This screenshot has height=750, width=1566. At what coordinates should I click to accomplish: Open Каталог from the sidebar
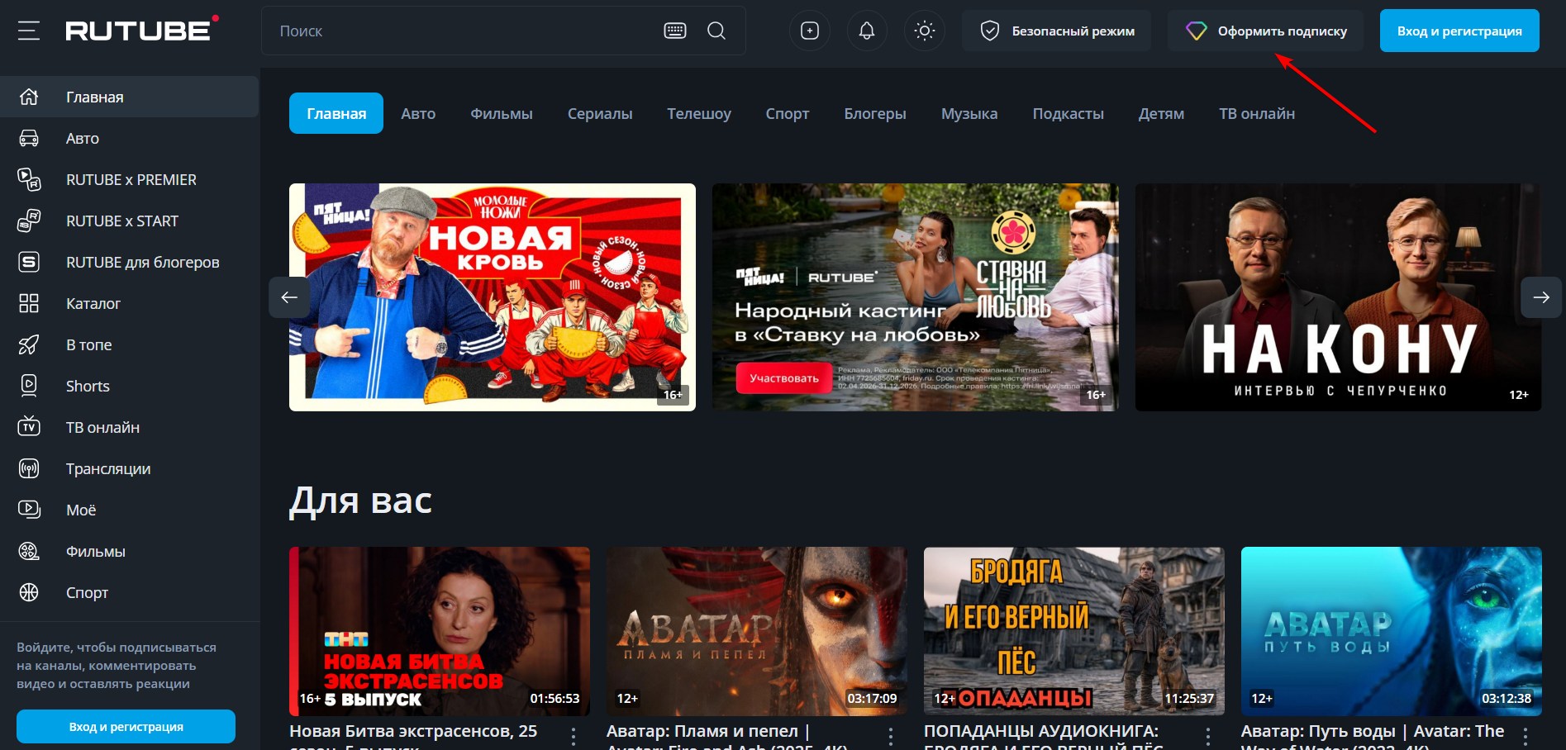[x=93, y=303]
